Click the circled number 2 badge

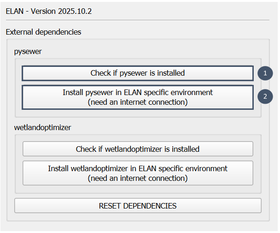265,96
